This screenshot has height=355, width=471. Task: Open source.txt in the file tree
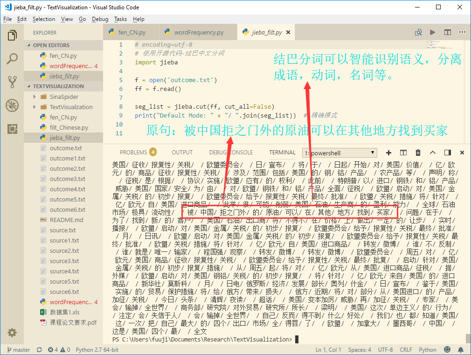click(x=63, y=230)
